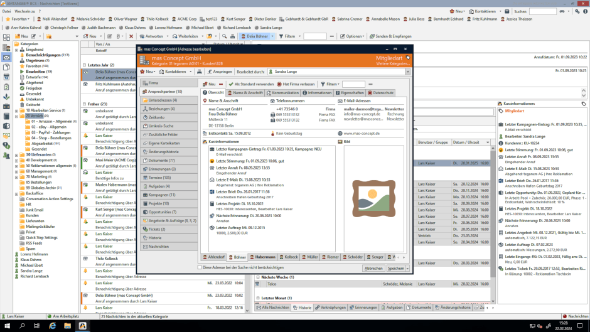Click tag icon in Kurzinformationen panel header
Viewport: 590px width, 332px height.
[x=584, y=104]
